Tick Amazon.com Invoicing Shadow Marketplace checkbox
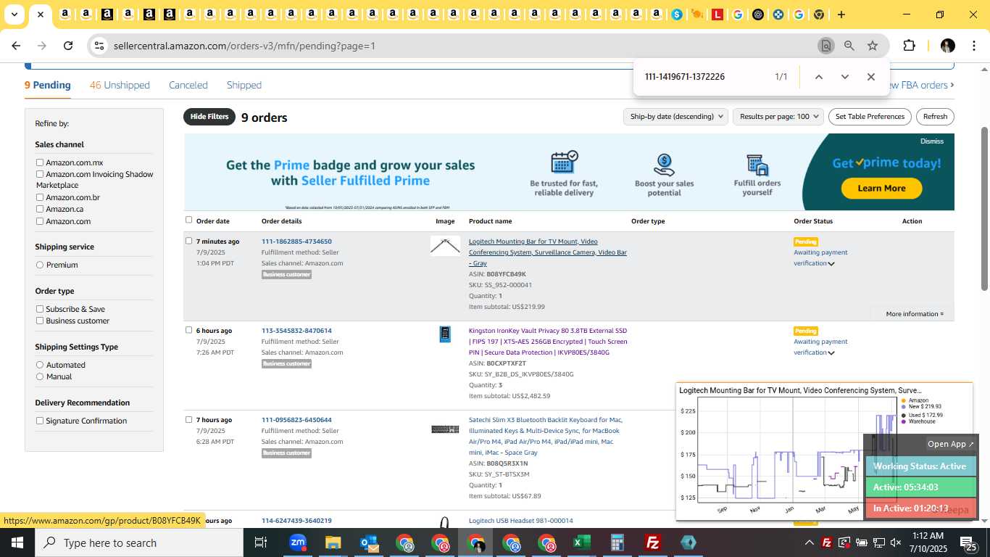This screenshot has width=990, height=557. [40, 174]
